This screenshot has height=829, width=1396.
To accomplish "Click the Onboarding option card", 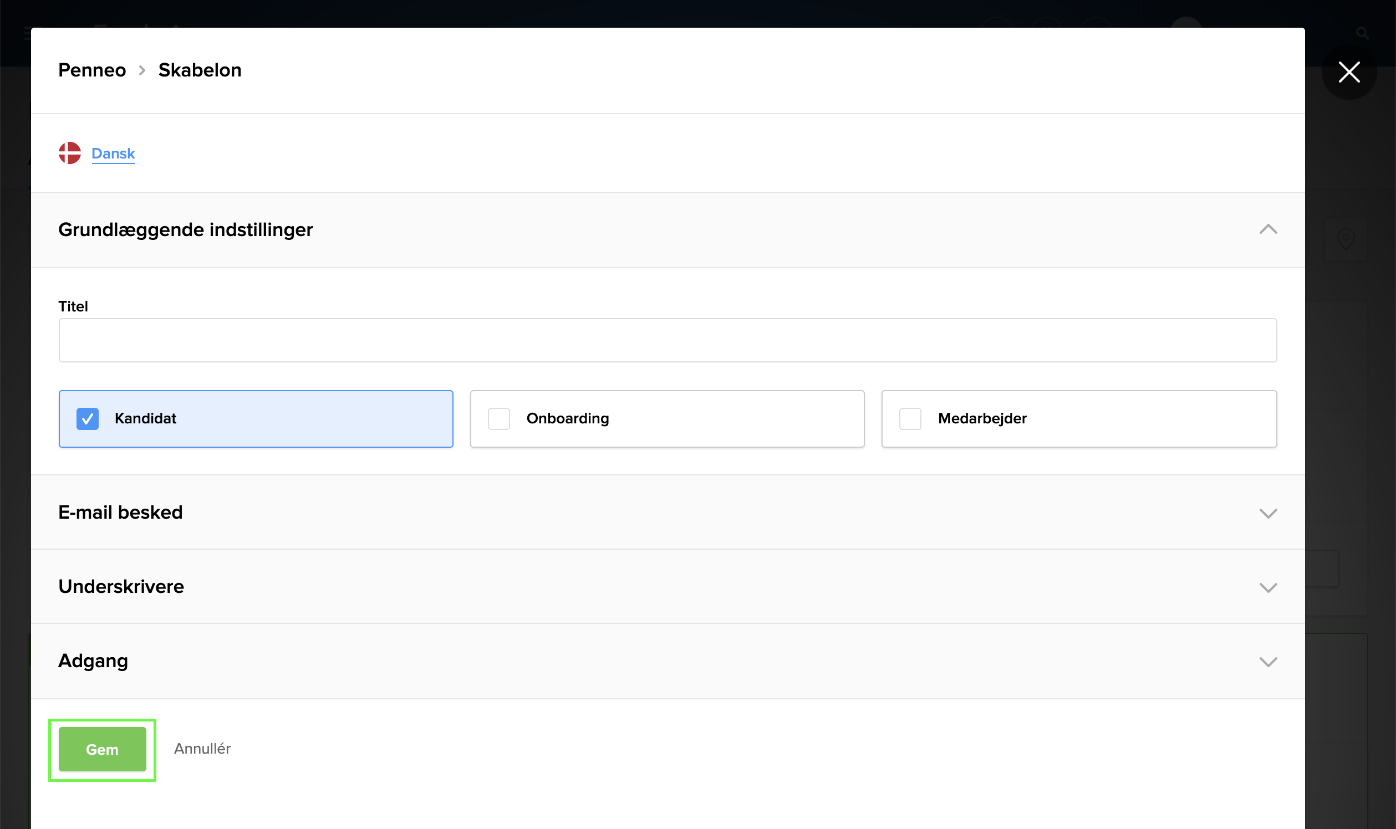I will pos(668,418).
